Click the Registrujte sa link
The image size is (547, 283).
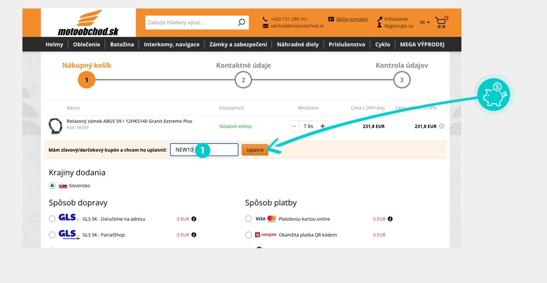point(398,26)
